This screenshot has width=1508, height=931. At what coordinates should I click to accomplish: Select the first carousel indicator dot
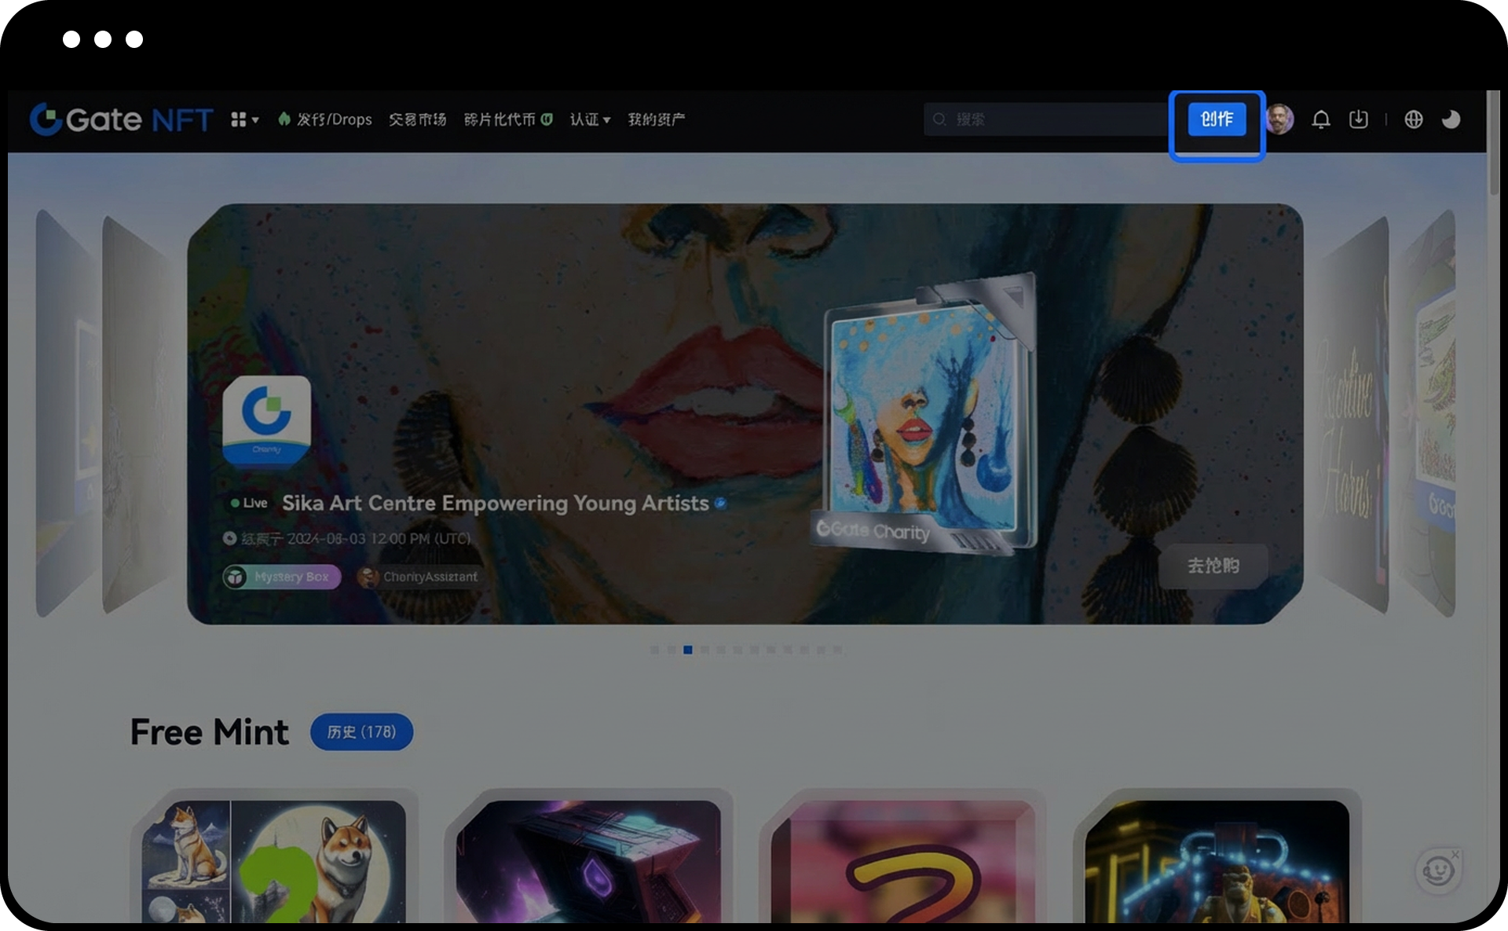654,650
